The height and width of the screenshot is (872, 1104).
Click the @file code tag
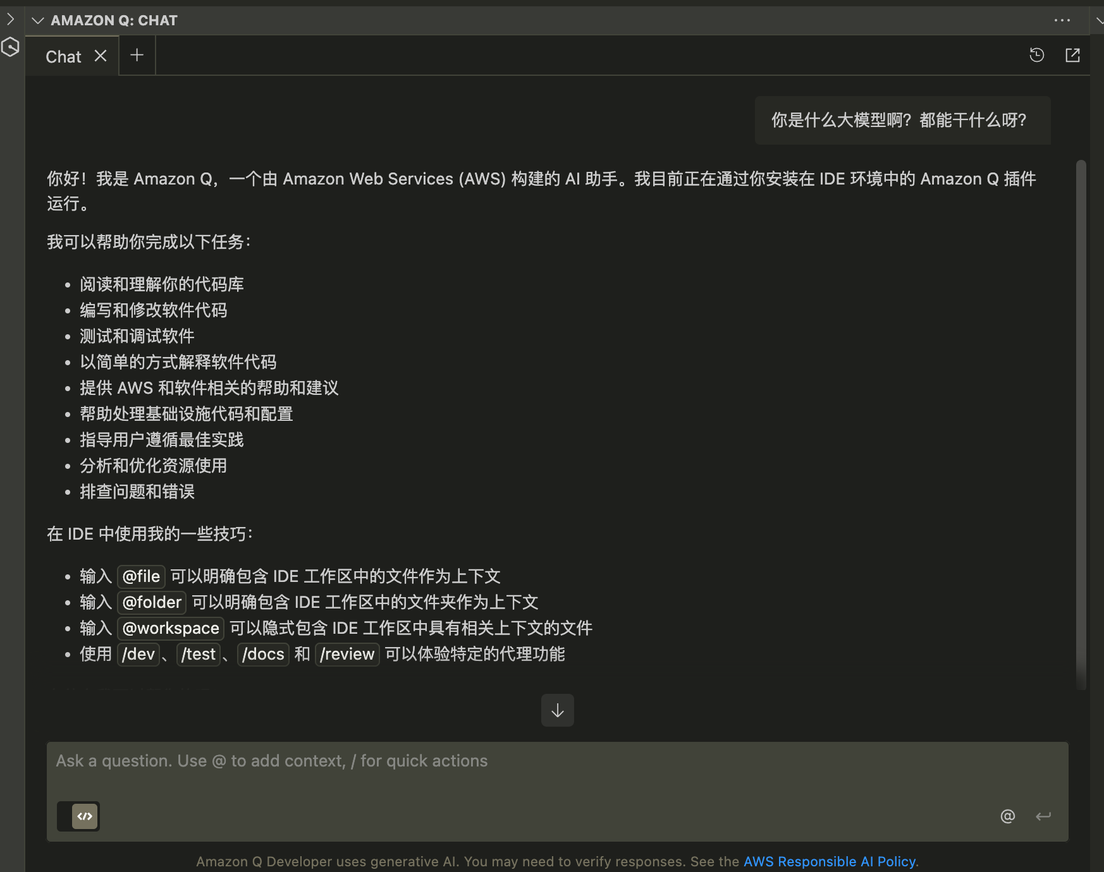tap(141, 576)
